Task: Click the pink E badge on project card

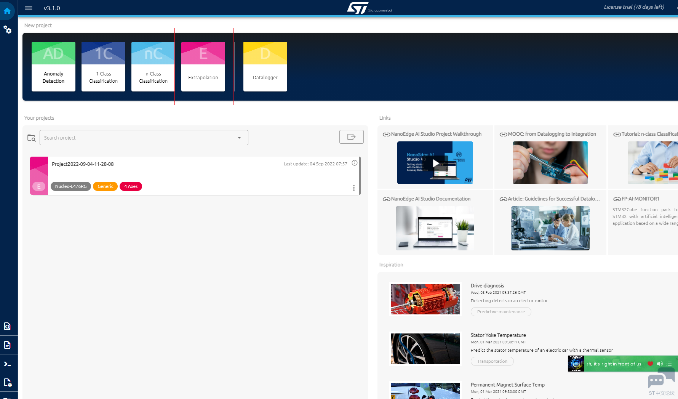Action: tap(38, 186)
